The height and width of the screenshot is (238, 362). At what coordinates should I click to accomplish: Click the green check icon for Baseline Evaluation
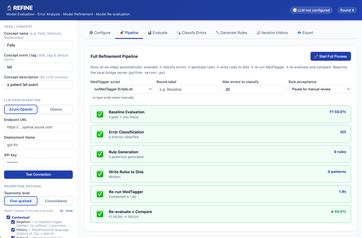coord(100,114)
